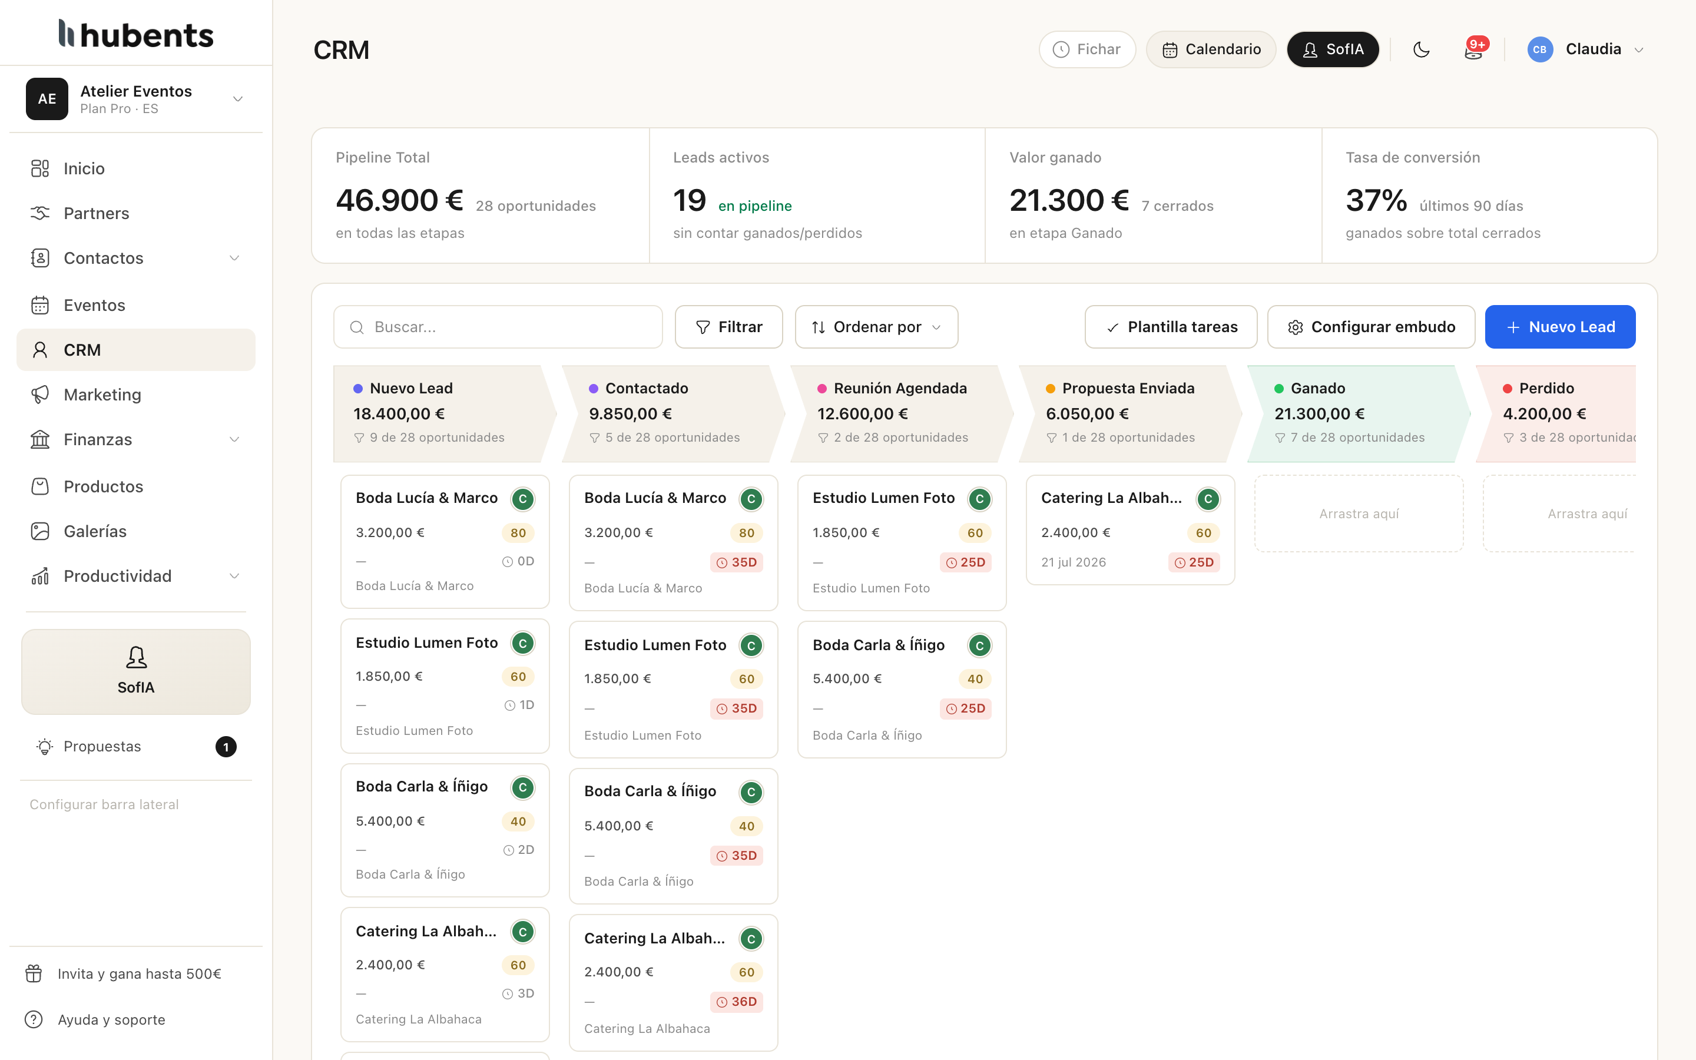Open the Ordenar por dropdown
This screenshot has width=1696, height=1060.
(876, 327)
